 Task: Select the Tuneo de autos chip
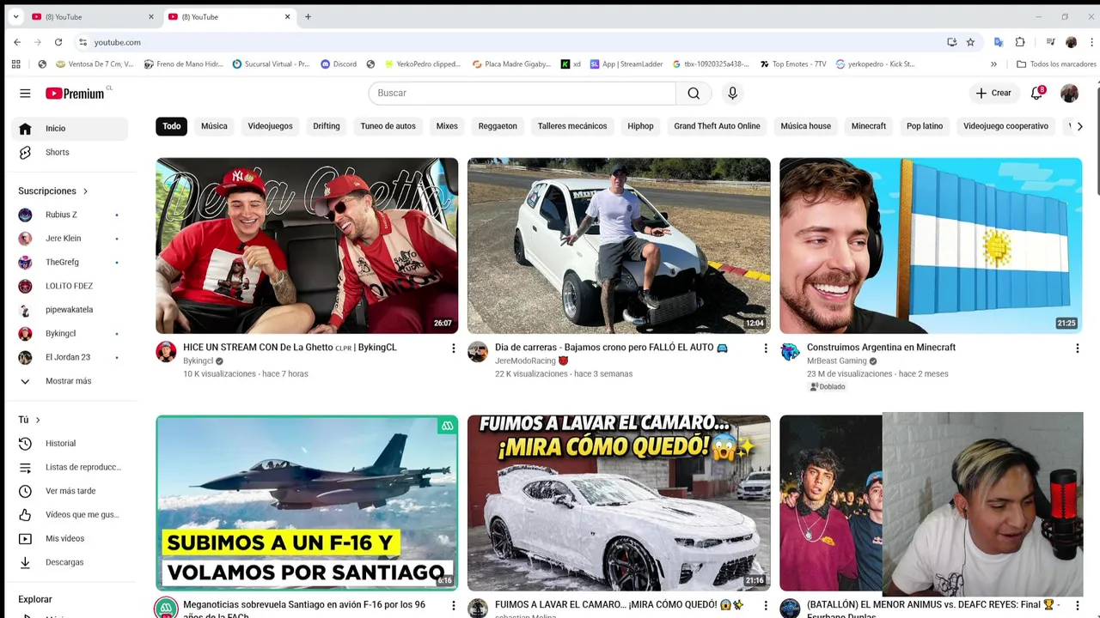click(x=388, y=126)
